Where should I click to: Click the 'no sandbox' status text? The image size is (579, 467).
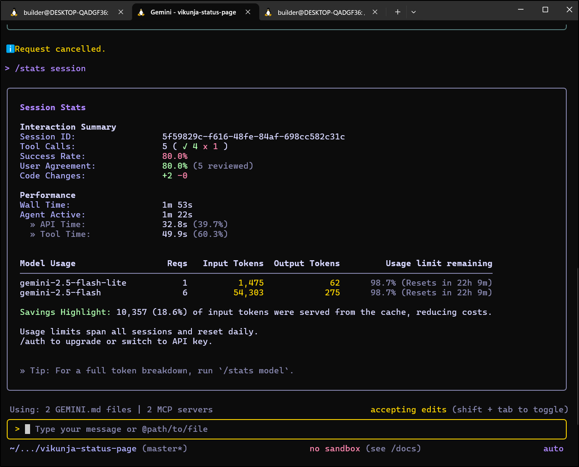(335, 449)
